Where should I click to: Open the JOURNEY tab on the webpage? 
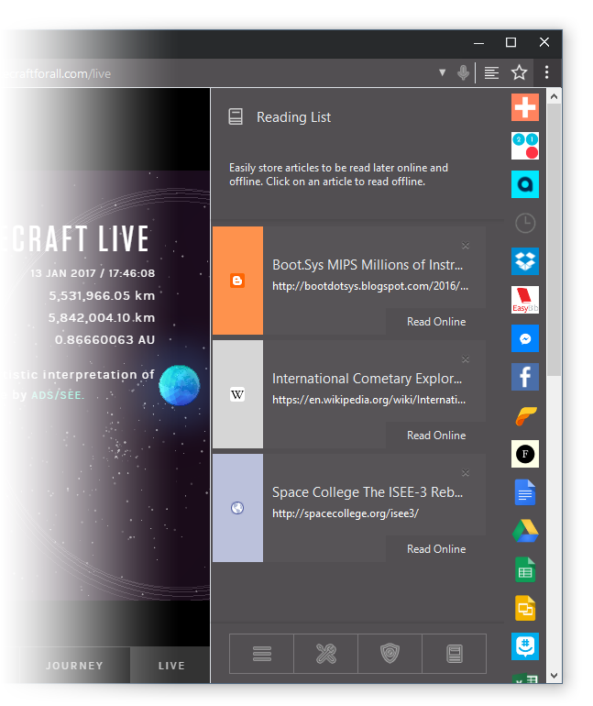(x=74, y=666)
